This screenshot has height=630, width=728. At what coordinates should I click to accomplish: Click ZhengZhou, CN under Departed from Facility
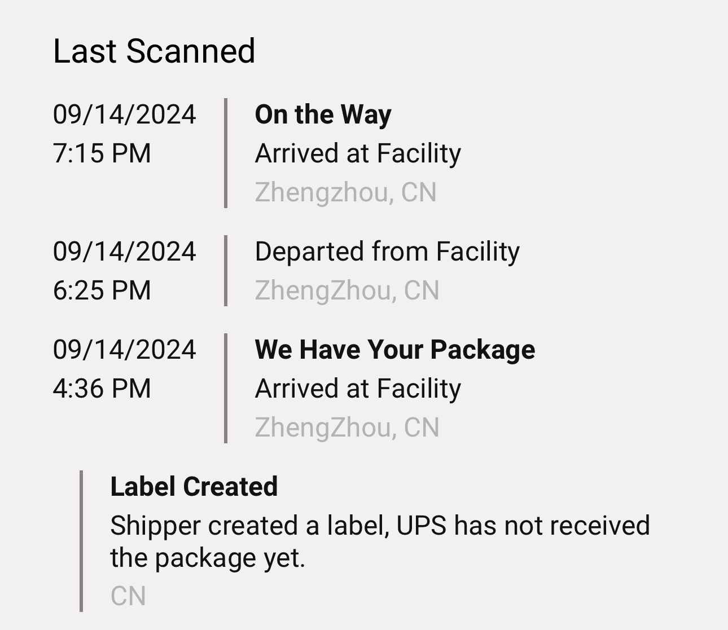point(347,290)
